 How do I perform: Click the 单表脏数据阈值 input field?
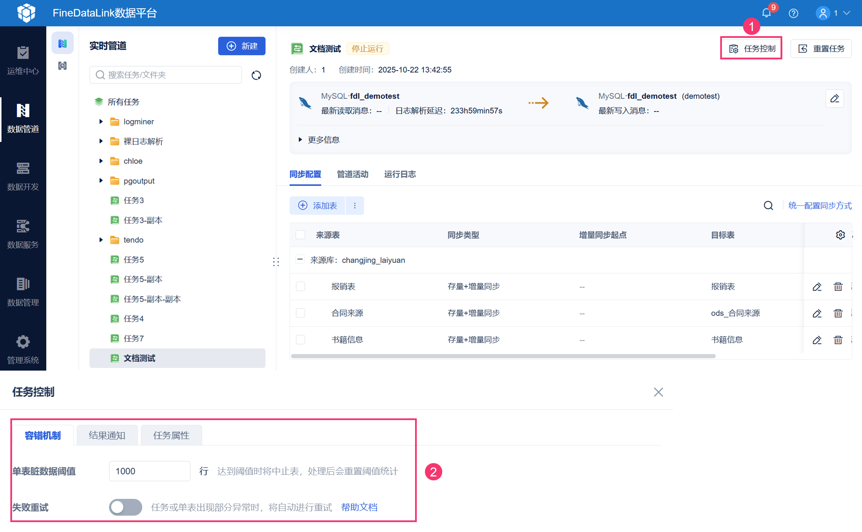[x=150, y=471]
